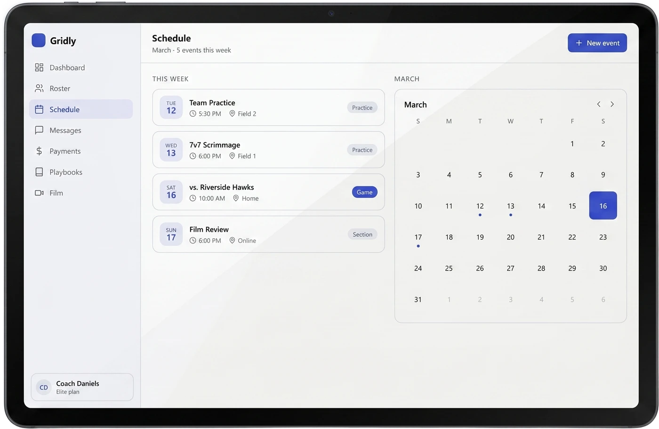The image size is (659, 429).
Task: Open the Roster page
Action: coord(81,88)
